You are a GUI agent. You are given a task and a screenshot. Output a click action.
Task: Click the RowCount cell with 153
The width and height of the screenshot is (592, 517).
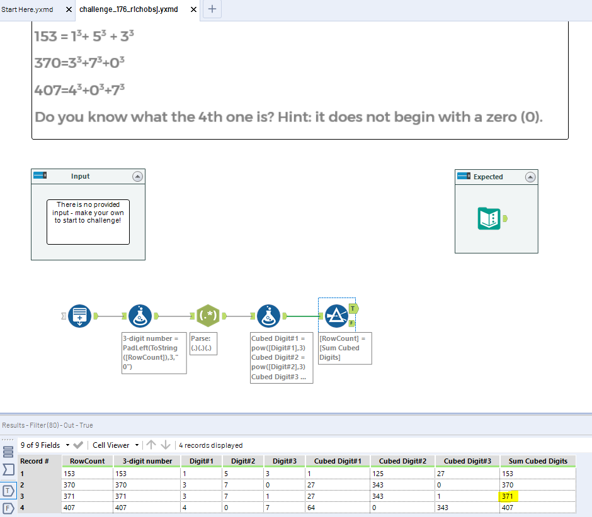(87, 474)
